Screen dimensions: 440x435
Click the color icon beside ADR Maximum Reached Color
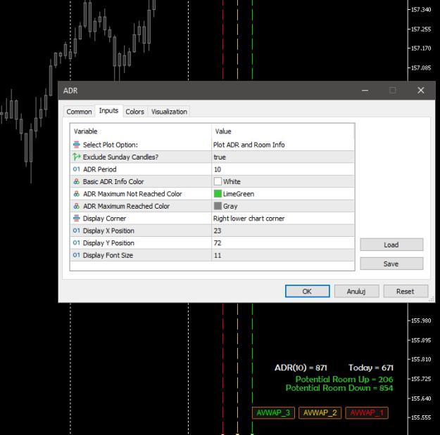coord(76,206)
